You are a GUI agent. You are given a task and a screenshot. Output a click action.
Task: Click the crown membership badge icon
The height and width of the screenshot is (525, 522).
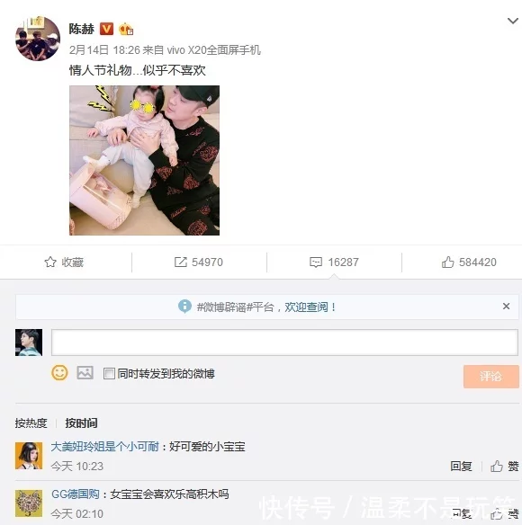pos(126,29)
